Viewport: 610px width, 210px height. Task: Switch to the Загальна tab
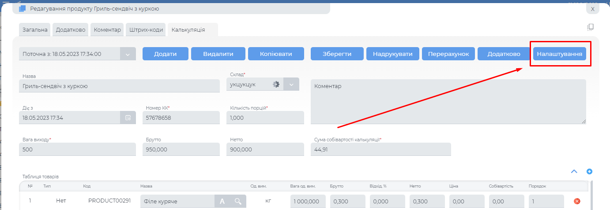tap(35, 29)
